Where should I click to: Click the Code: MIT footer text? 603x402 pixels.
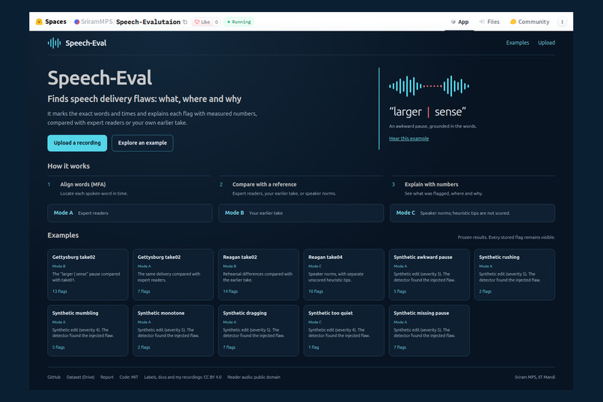129,377
